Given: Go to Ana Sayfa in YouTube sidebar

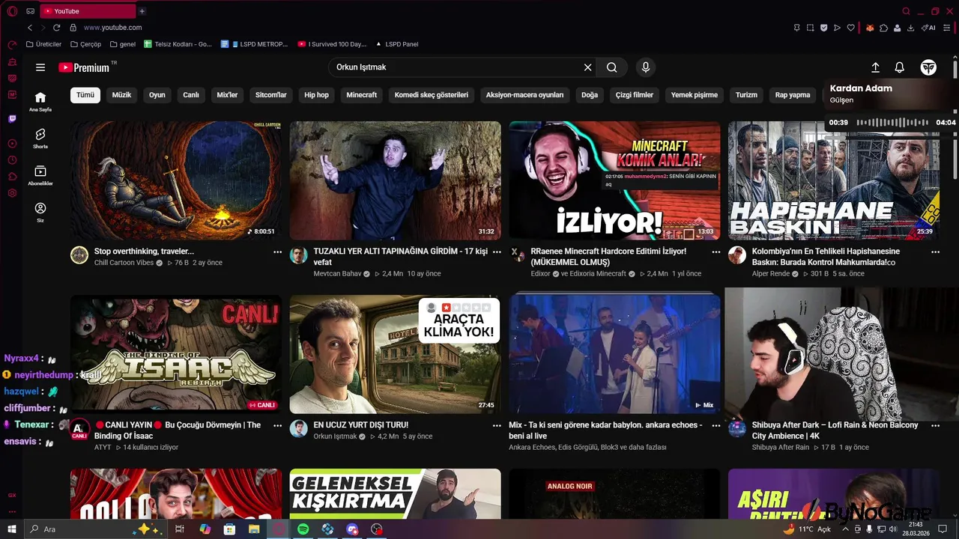Looking at the screenshot, I should [x=40, y=101].
